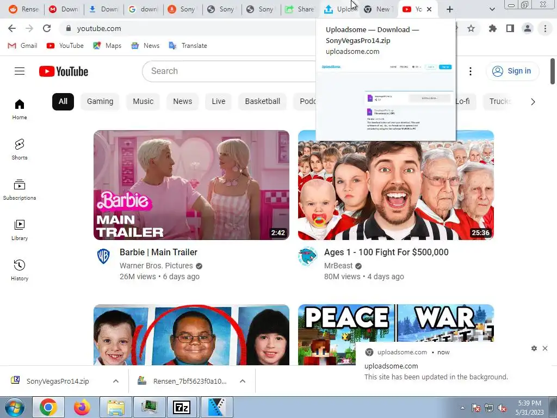
Task: Select the Gaming filter chip
Action: tap(100, 102)
